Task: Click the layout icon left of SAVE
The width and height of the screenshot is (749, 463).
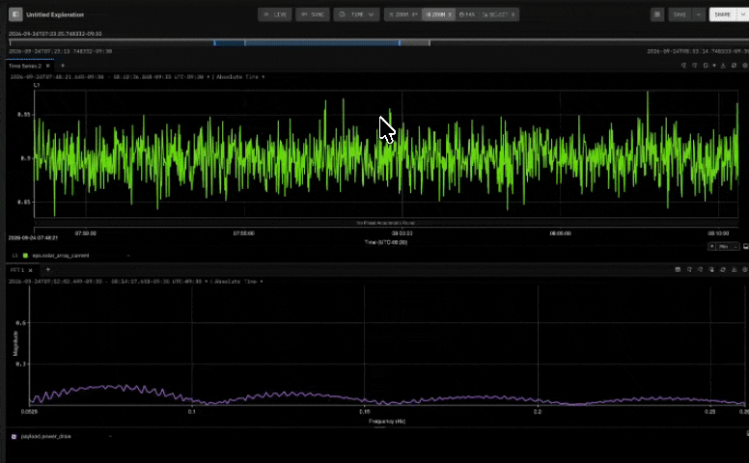Action: click(x=657, y=14)
